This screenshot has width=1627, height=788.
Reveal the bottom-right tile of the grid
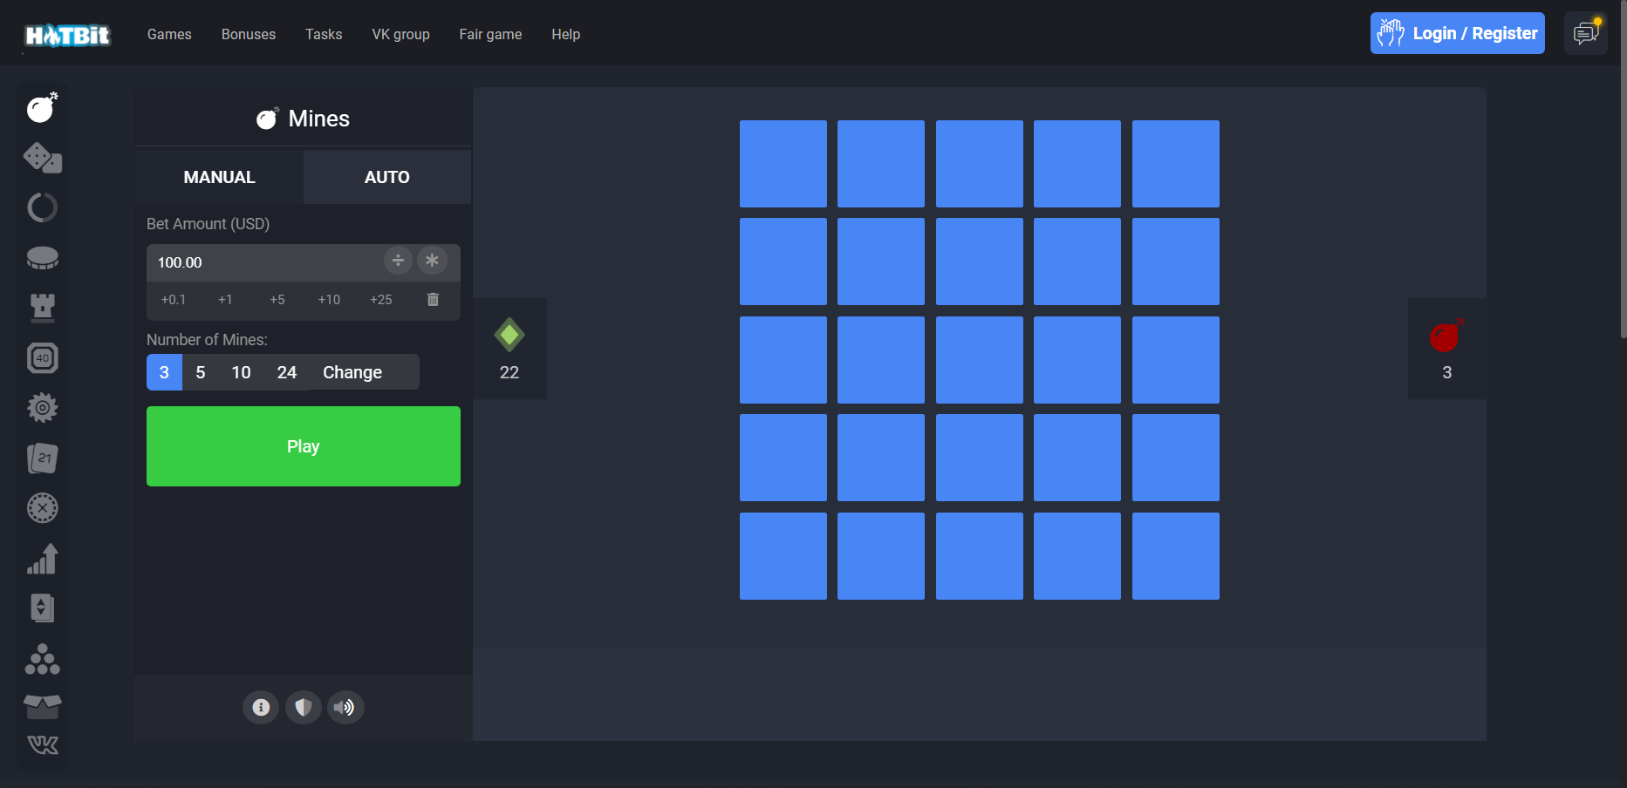[x=1176, y=556]
